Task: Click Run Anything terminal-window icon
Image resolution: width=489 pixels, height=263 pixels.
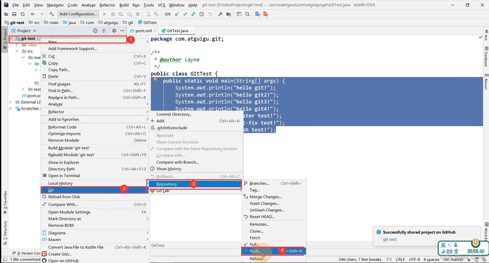Action: [239, 14]
